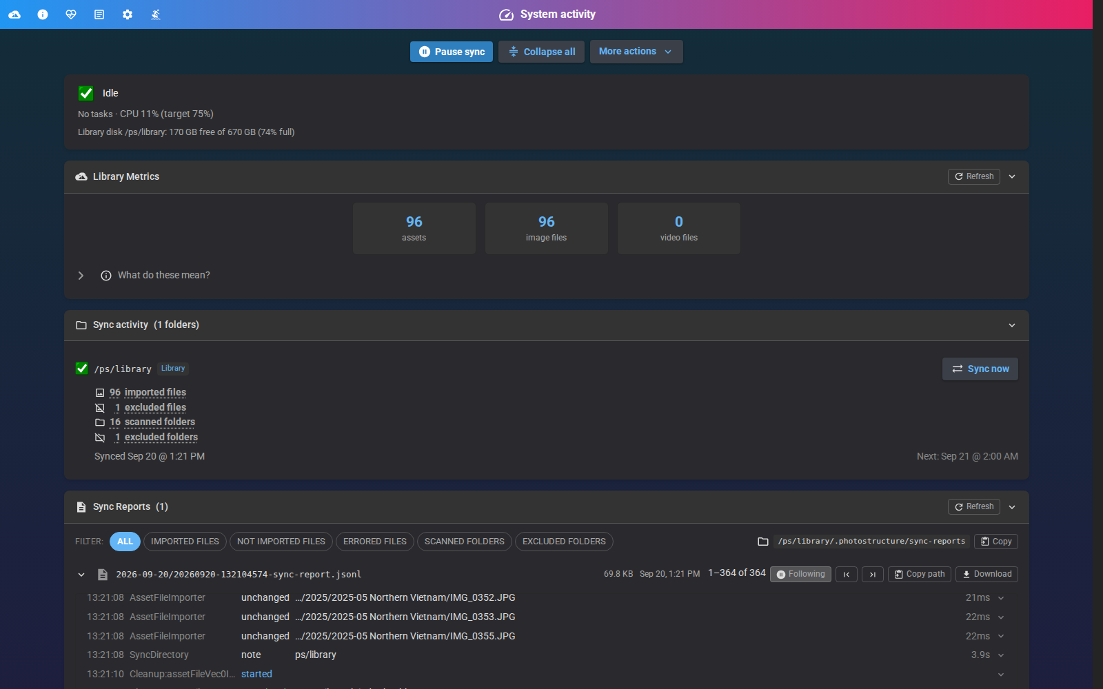1103x689 pixels.
Task: Click Sync now for /ps/library
Action: click(980, 369)
